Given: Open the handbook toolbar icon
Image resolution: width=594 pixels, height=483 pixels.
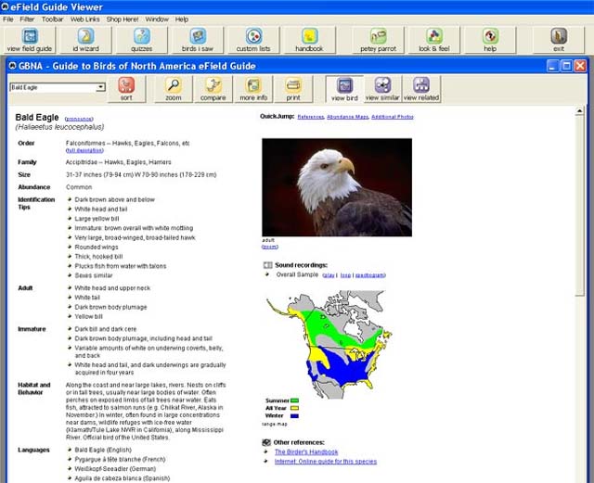Looking at the screenshot, I should [308, 39].
